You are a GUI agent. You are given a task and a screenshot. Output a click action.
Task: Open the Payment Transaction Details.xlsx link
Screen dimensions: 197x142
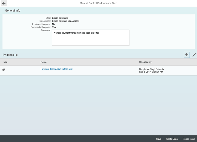click(x=56, y=69)
